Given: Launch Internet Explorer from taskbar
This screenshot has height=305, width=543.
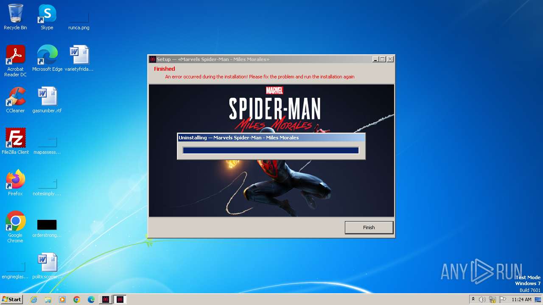Looking at the screenshot, I should point(34,299).
